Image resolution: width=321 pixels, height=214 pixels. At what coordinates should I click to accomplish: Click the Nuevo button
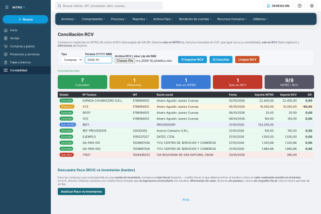pos(25,19)
